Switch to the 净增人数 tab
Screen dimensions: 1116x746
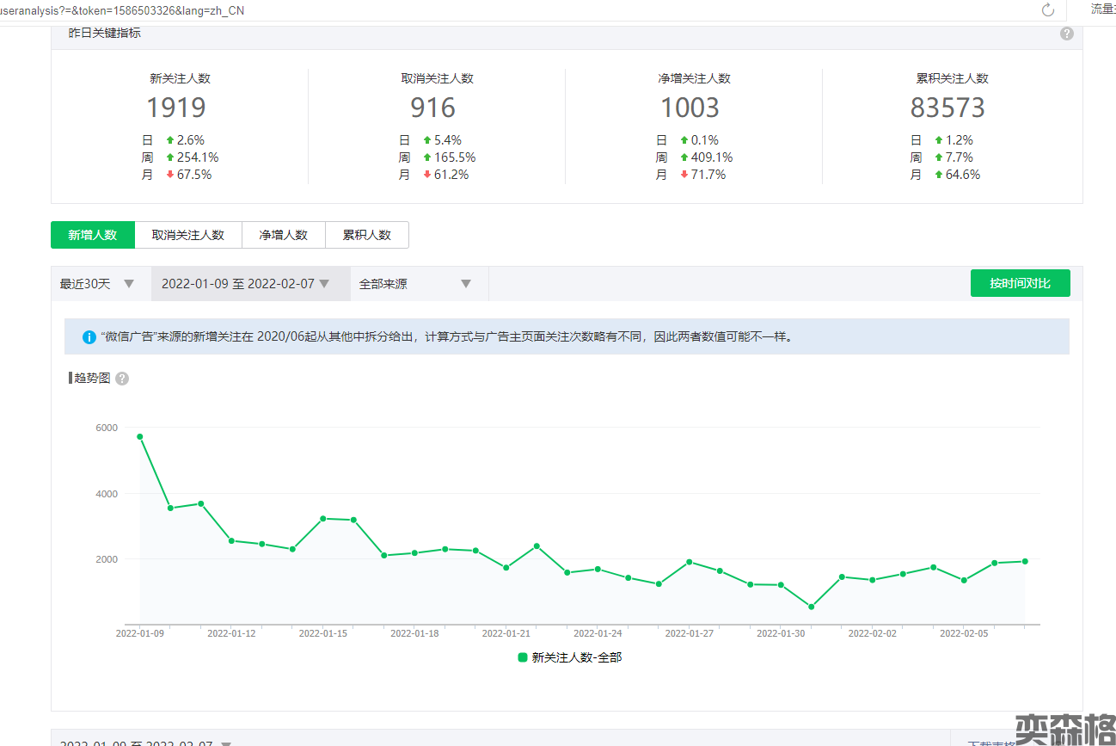tap(283, 235)
